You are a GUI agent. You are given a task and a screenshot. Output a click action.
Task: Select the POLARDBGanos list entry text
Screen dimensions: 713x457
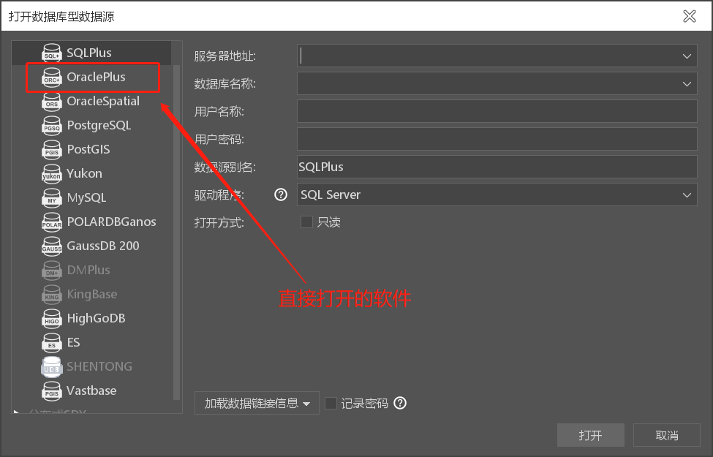point(111,222)
